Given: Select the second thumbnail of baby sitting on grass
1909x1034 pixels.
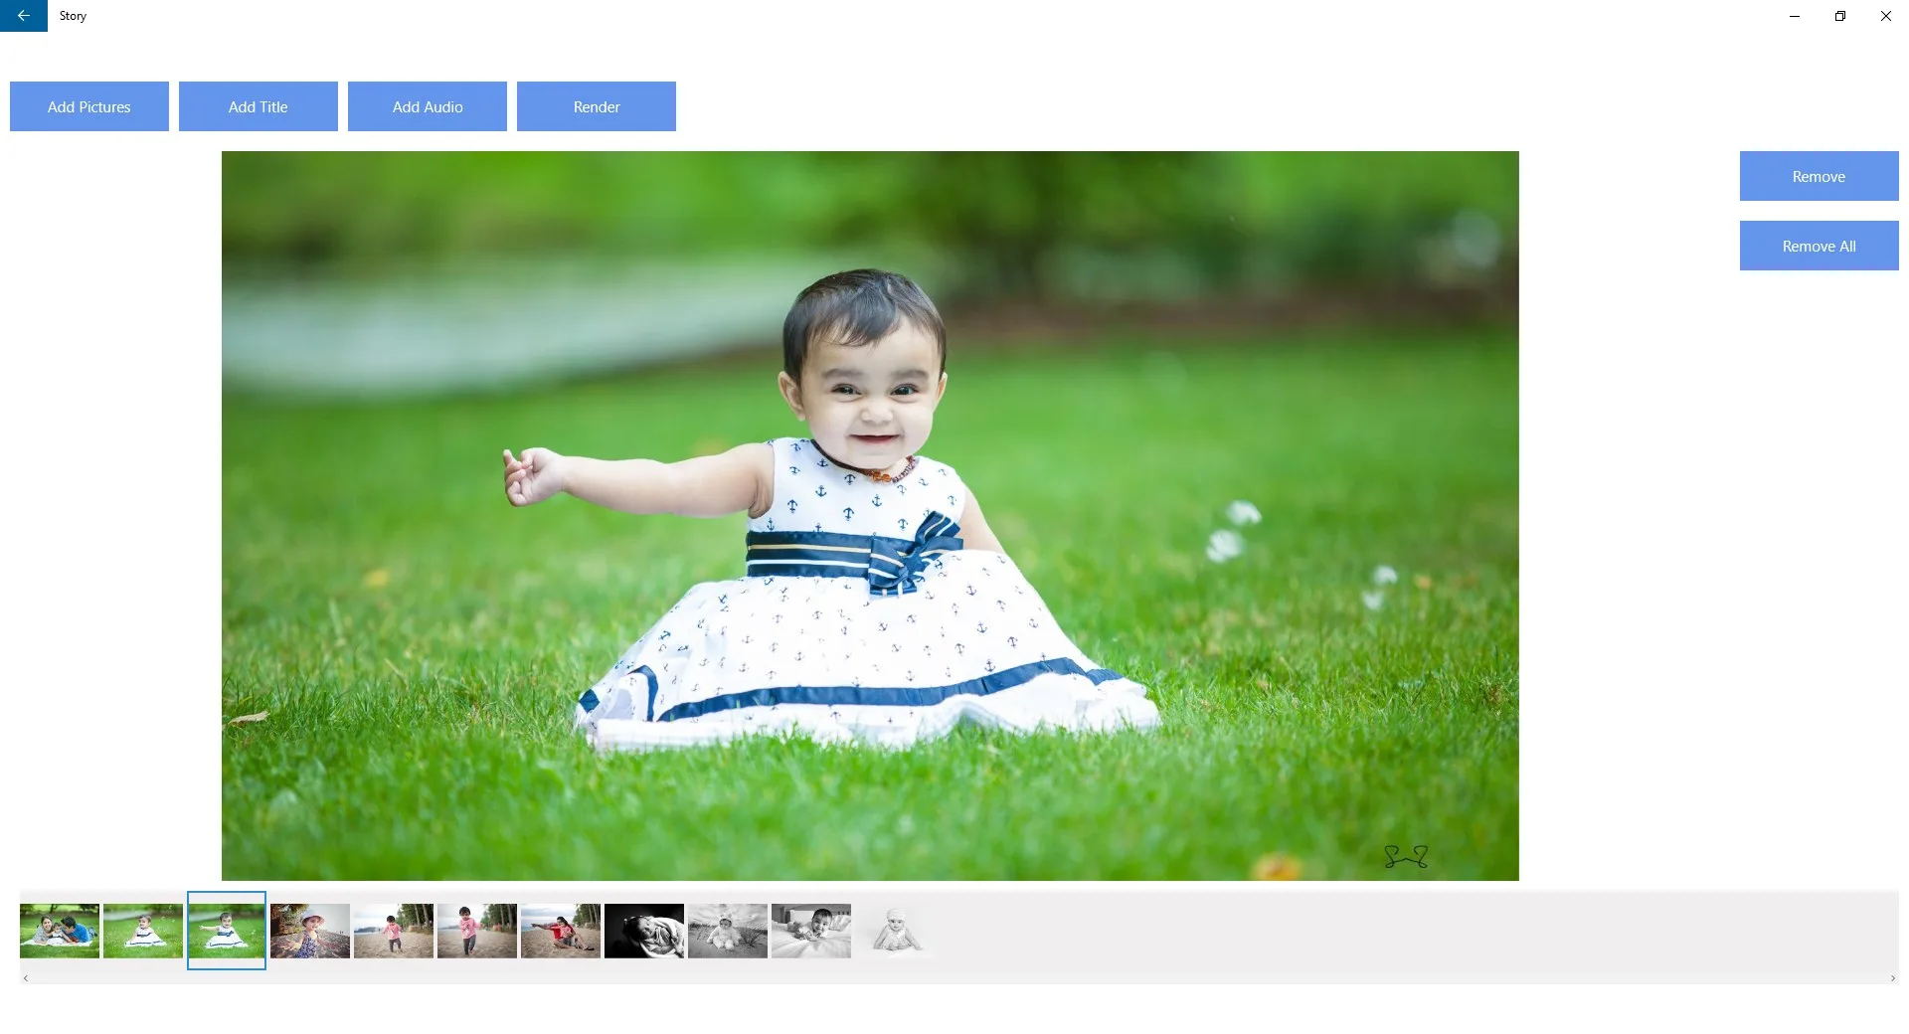Looking at the screenshot, I should (x=143, y=931).
